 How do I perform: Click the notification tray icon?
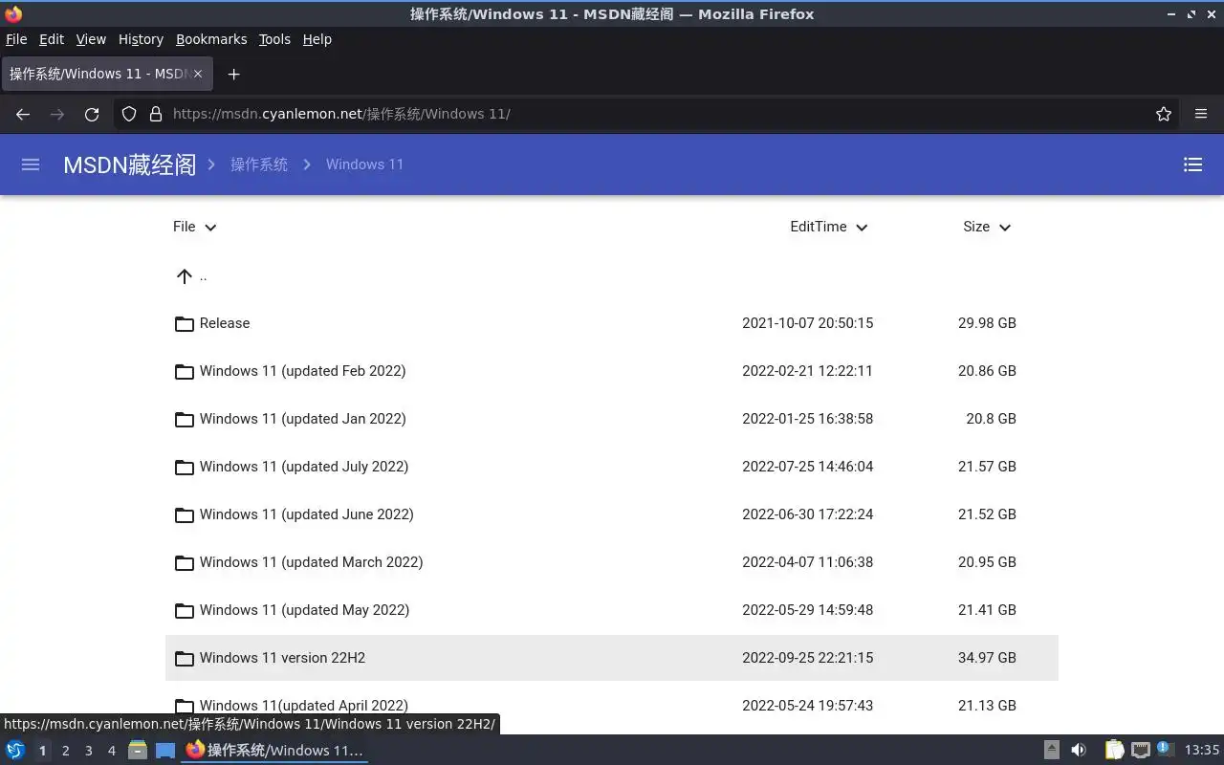tap(1165, 749)
